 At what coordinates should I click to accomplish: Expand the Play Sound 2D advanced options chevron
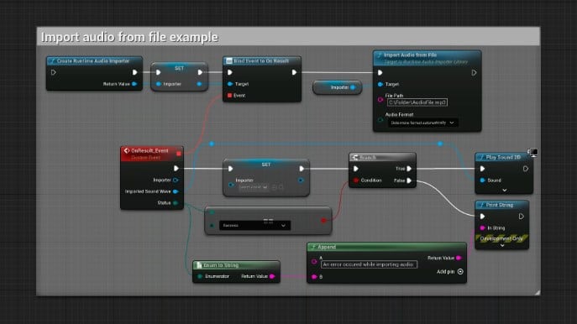[x=505, y=191]
